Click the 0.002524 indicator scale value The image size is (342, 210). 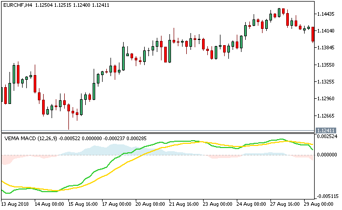coord(327,136)
